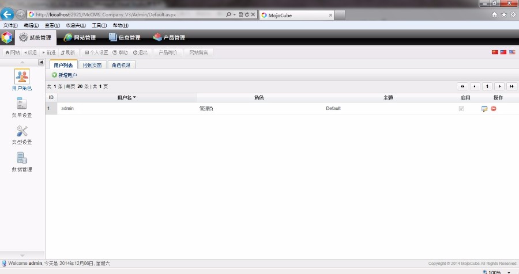Go to next page pager button

click(x=499, y=86)
